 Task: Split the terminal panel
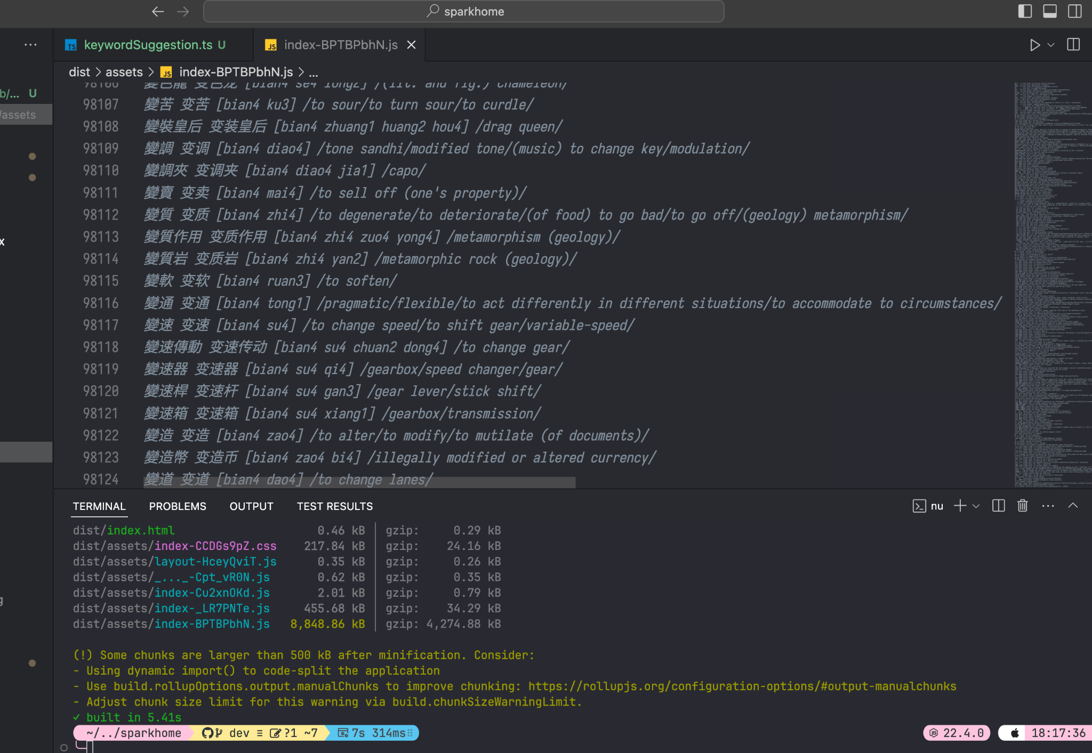(998, 506)
